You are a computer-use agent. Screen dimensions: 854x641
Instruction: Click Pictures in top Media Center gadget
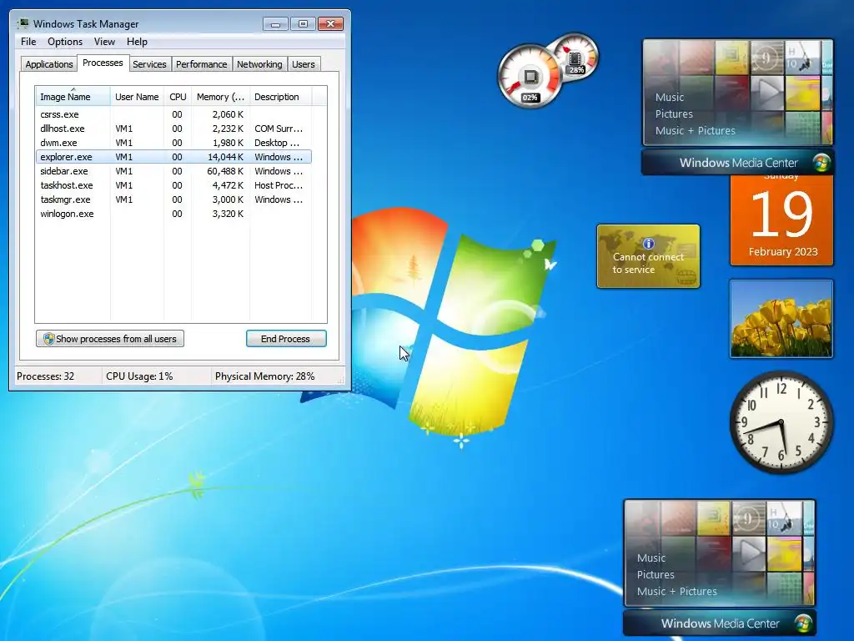tap(674, 114)
